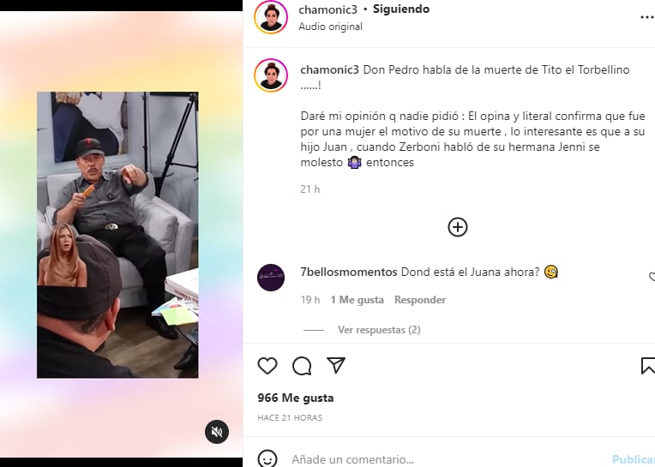Open the emoji picker smiley icon
This screenshot has width=655, height=467.
(x=267, y=458)
